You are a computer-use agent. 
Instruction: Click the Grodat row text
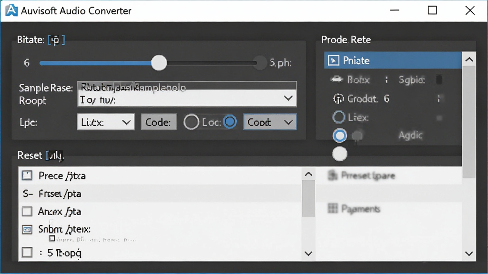pos(363,99)
